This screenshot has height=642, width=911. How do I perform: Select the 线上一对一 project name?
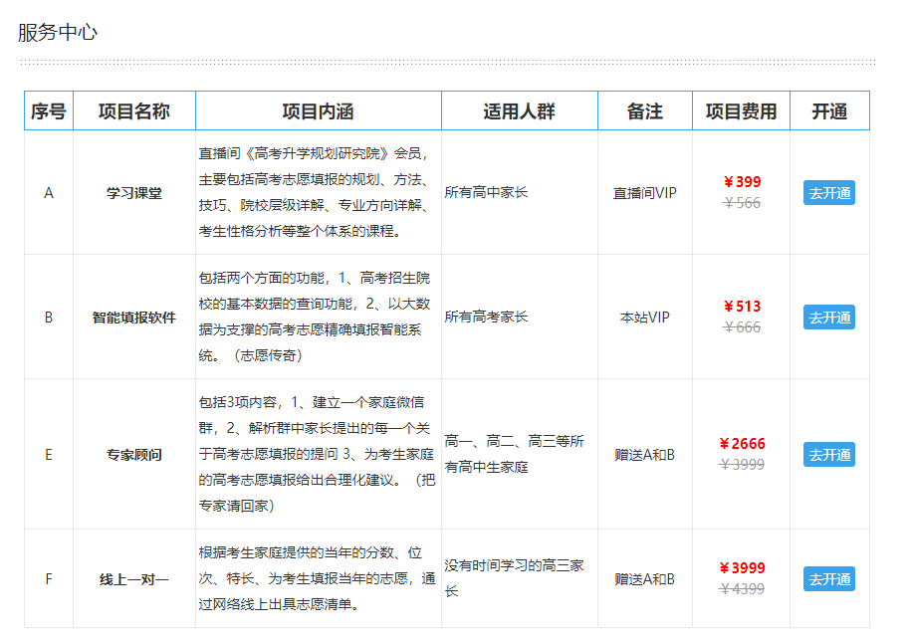[x=132, y=577]
